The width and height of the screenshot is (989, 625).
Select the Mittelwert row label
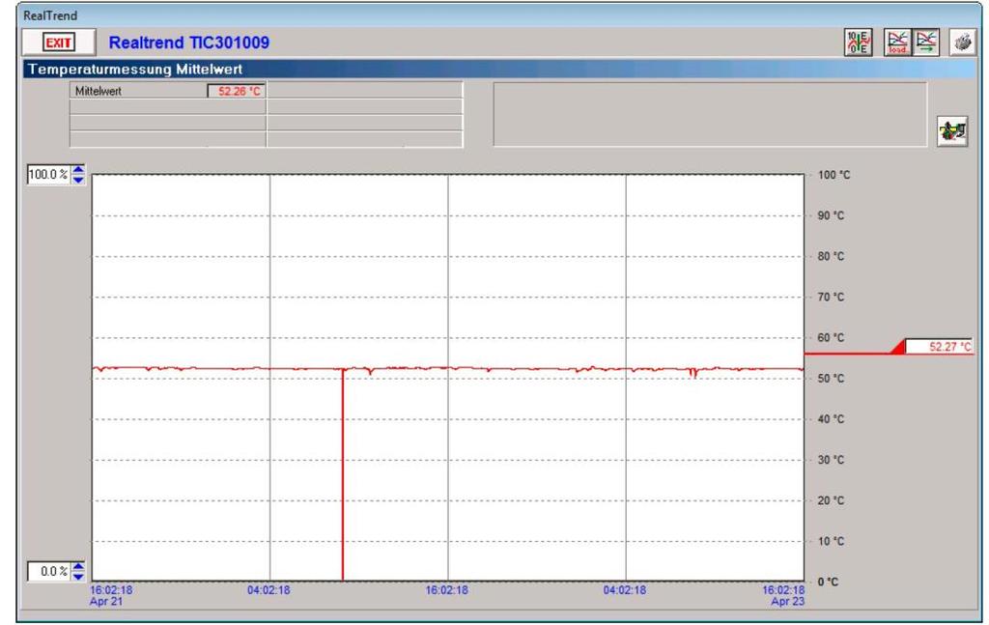point(99,91)
